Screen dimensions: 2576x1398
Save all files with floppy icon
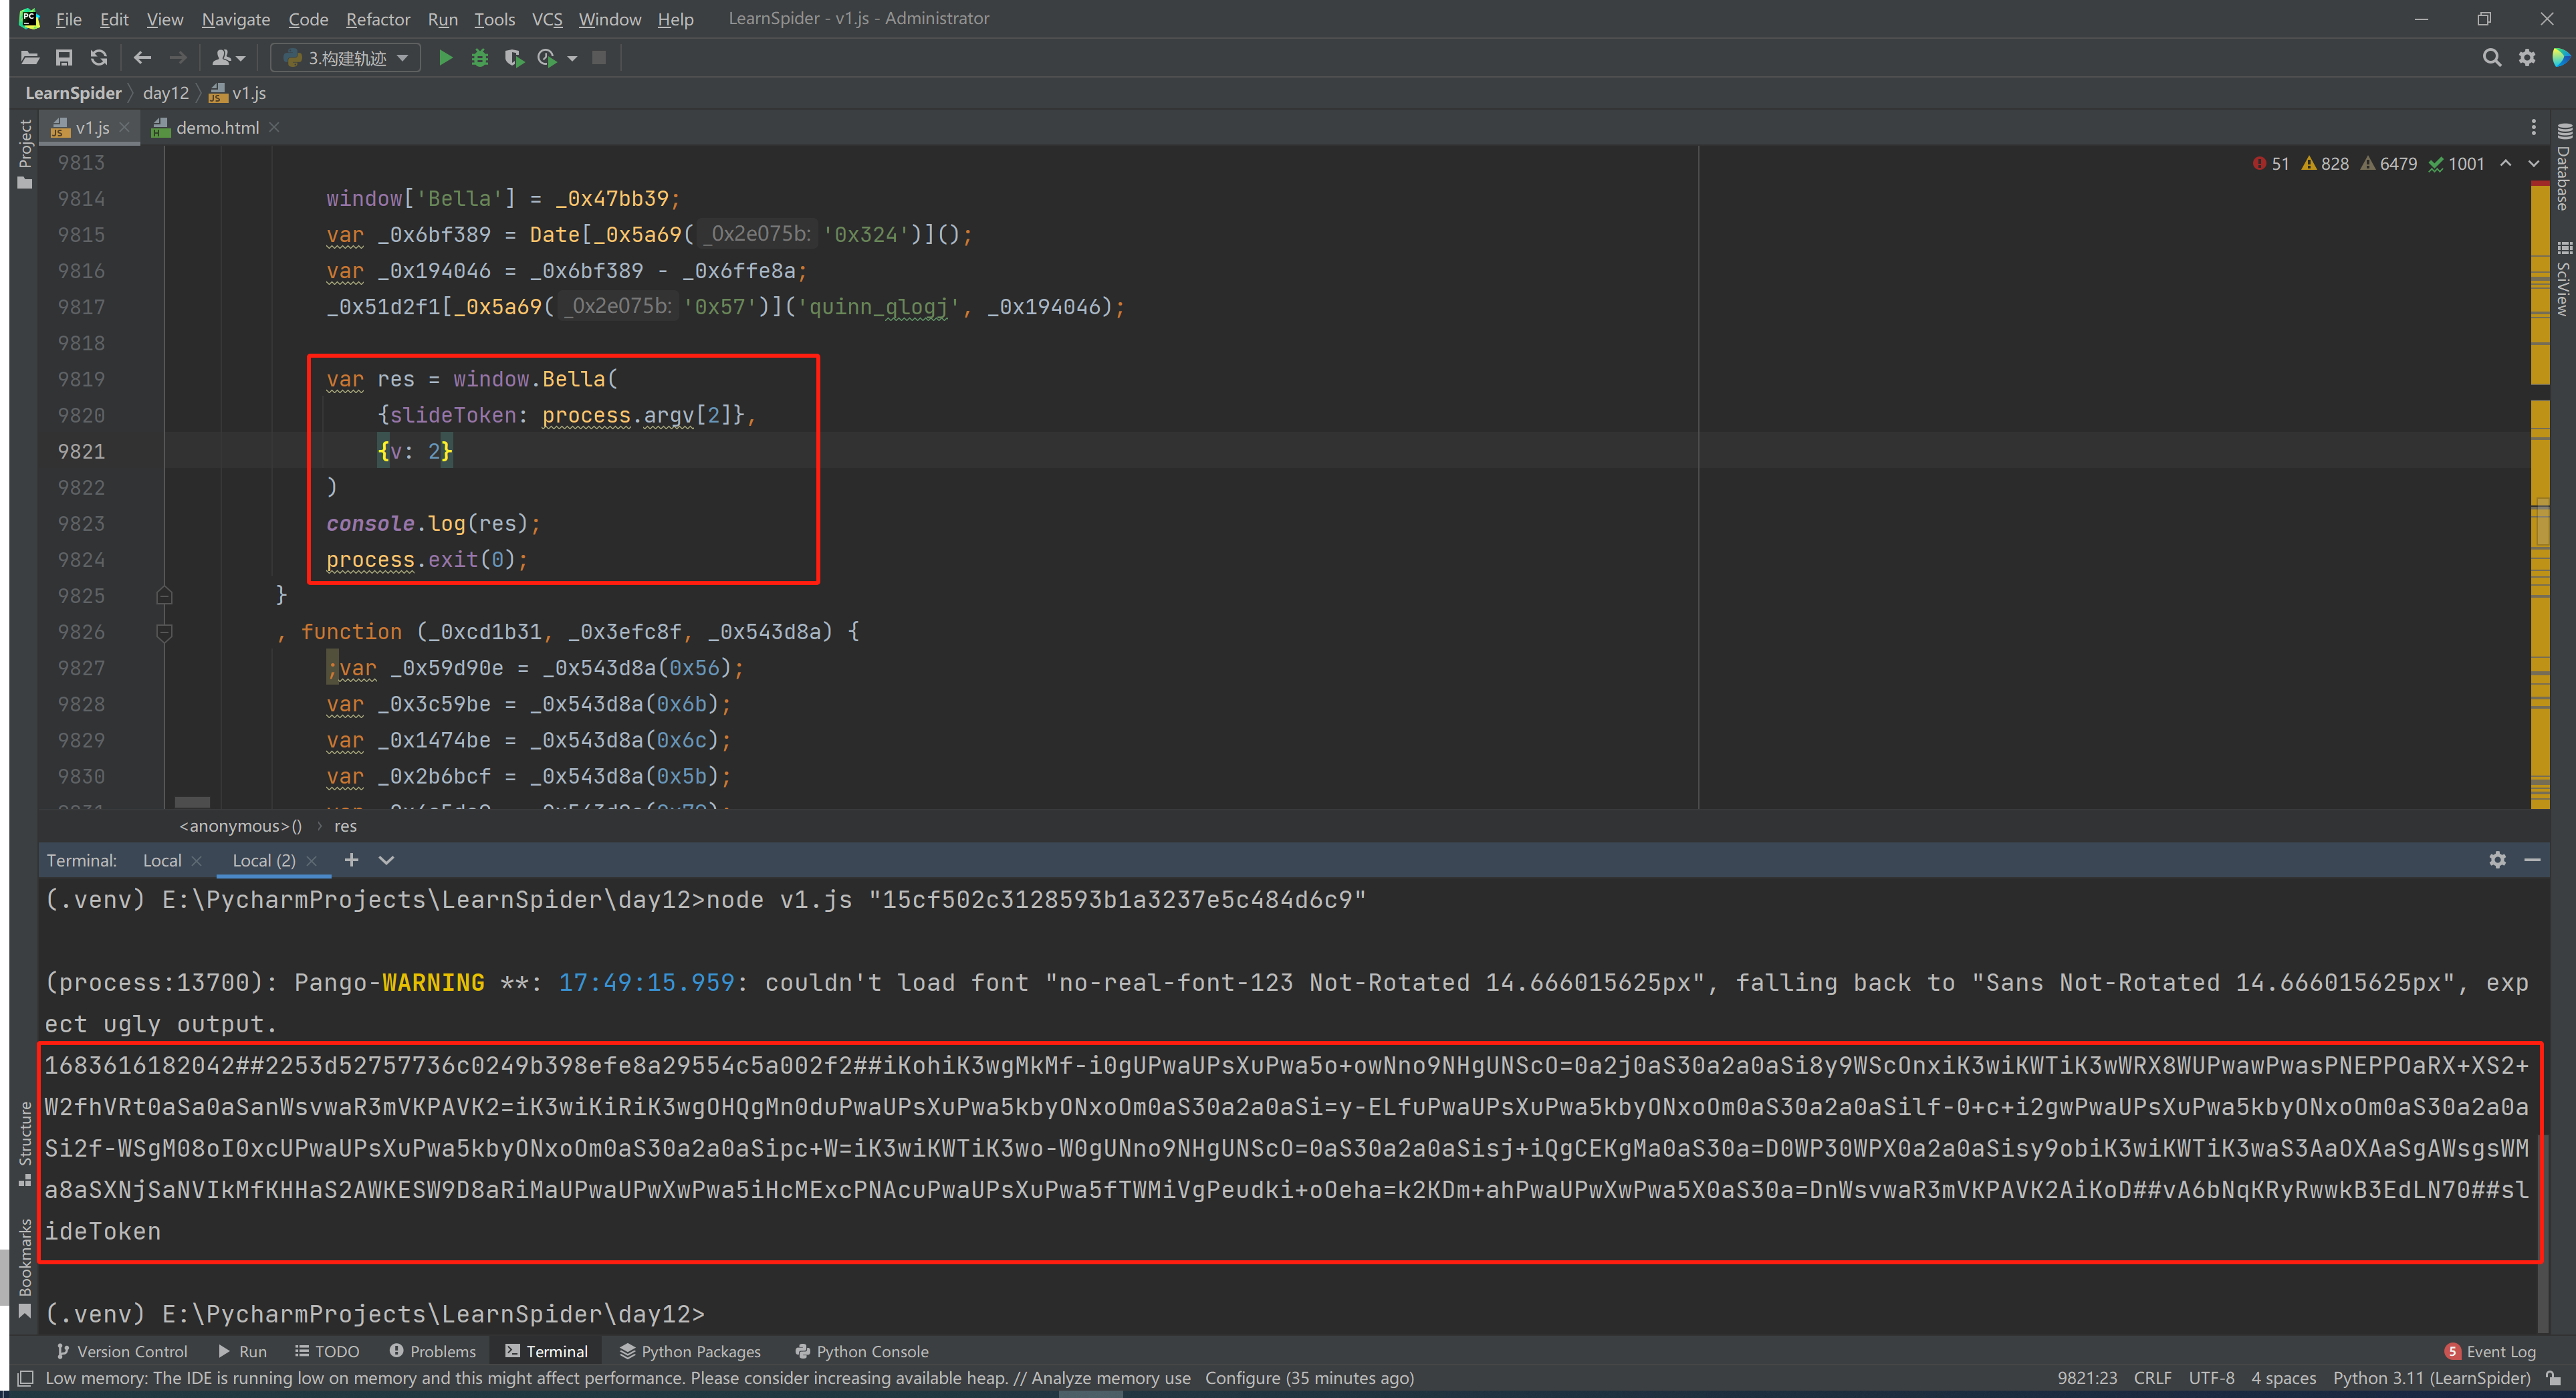click(x=64, y=58)
